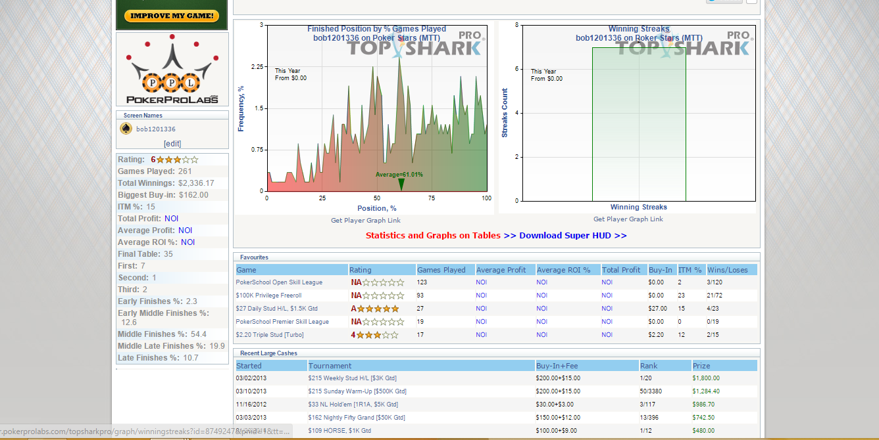879x440 pixels.
Task: Open $33 NL Hold'em [1R1A, $5K Gtd] tournament
Action: tap(353, 405)
